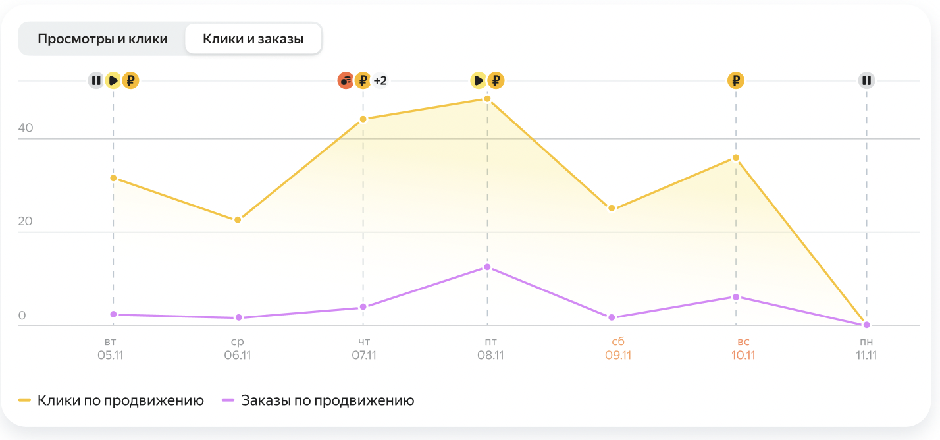
Task: Select the Клики и заказы tab
Action: coord(253,39)
